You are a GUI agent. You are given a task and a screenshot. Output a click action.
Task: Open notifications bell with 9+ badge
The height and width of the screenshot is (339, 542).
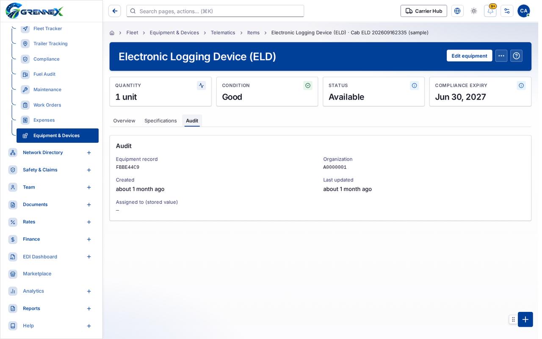[490, 11]
